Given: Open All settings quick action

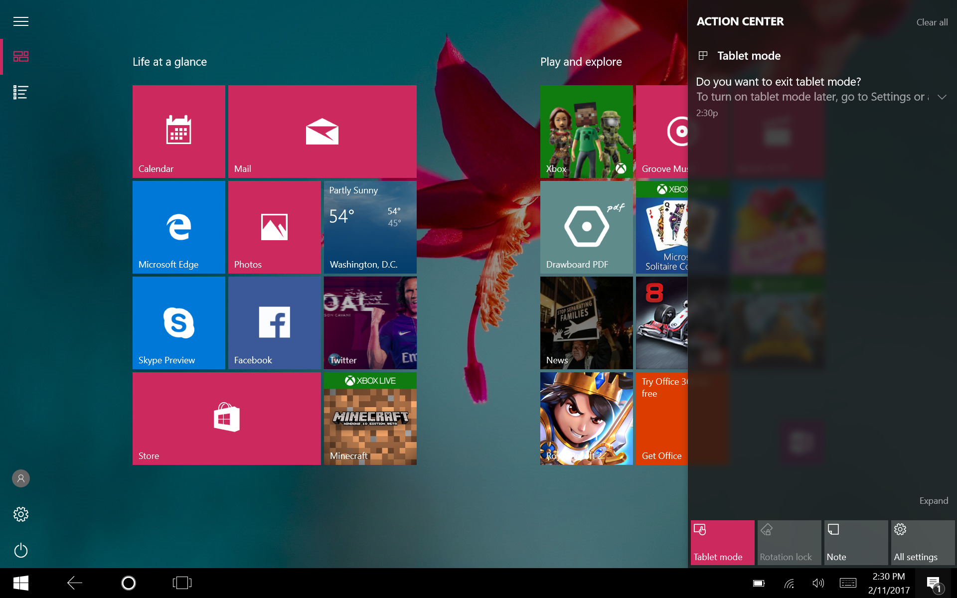Looking at the screenshot, I should click(x=923, y=543).
